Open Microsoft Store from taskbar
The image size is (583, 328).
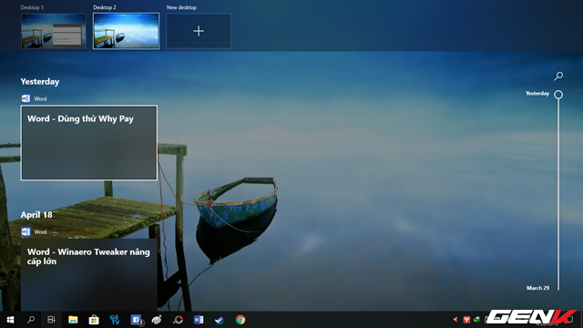pos(94,320)
